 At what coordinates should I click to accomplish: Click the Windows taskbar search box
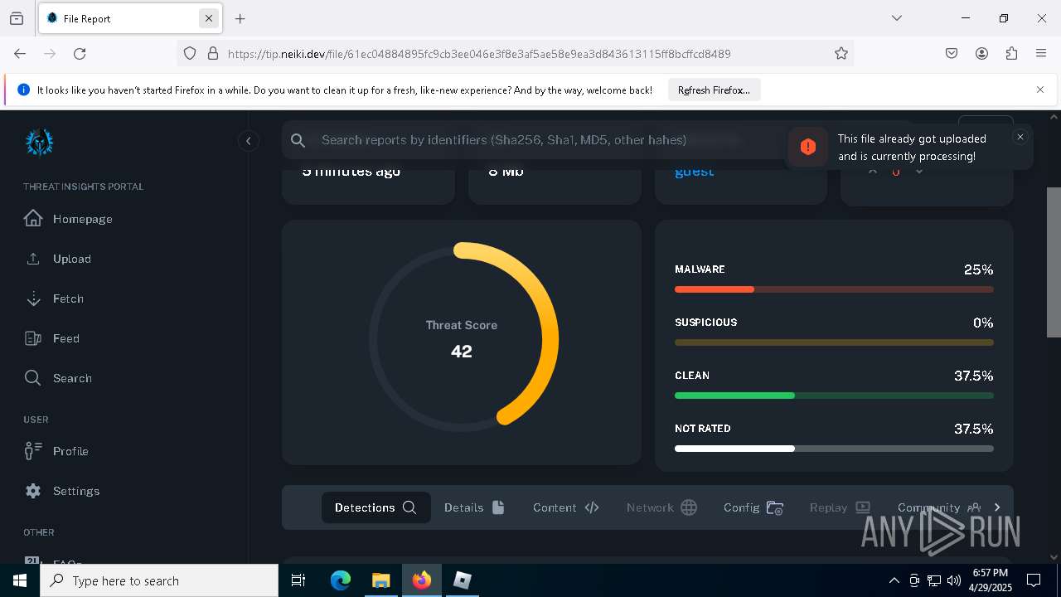159,580
